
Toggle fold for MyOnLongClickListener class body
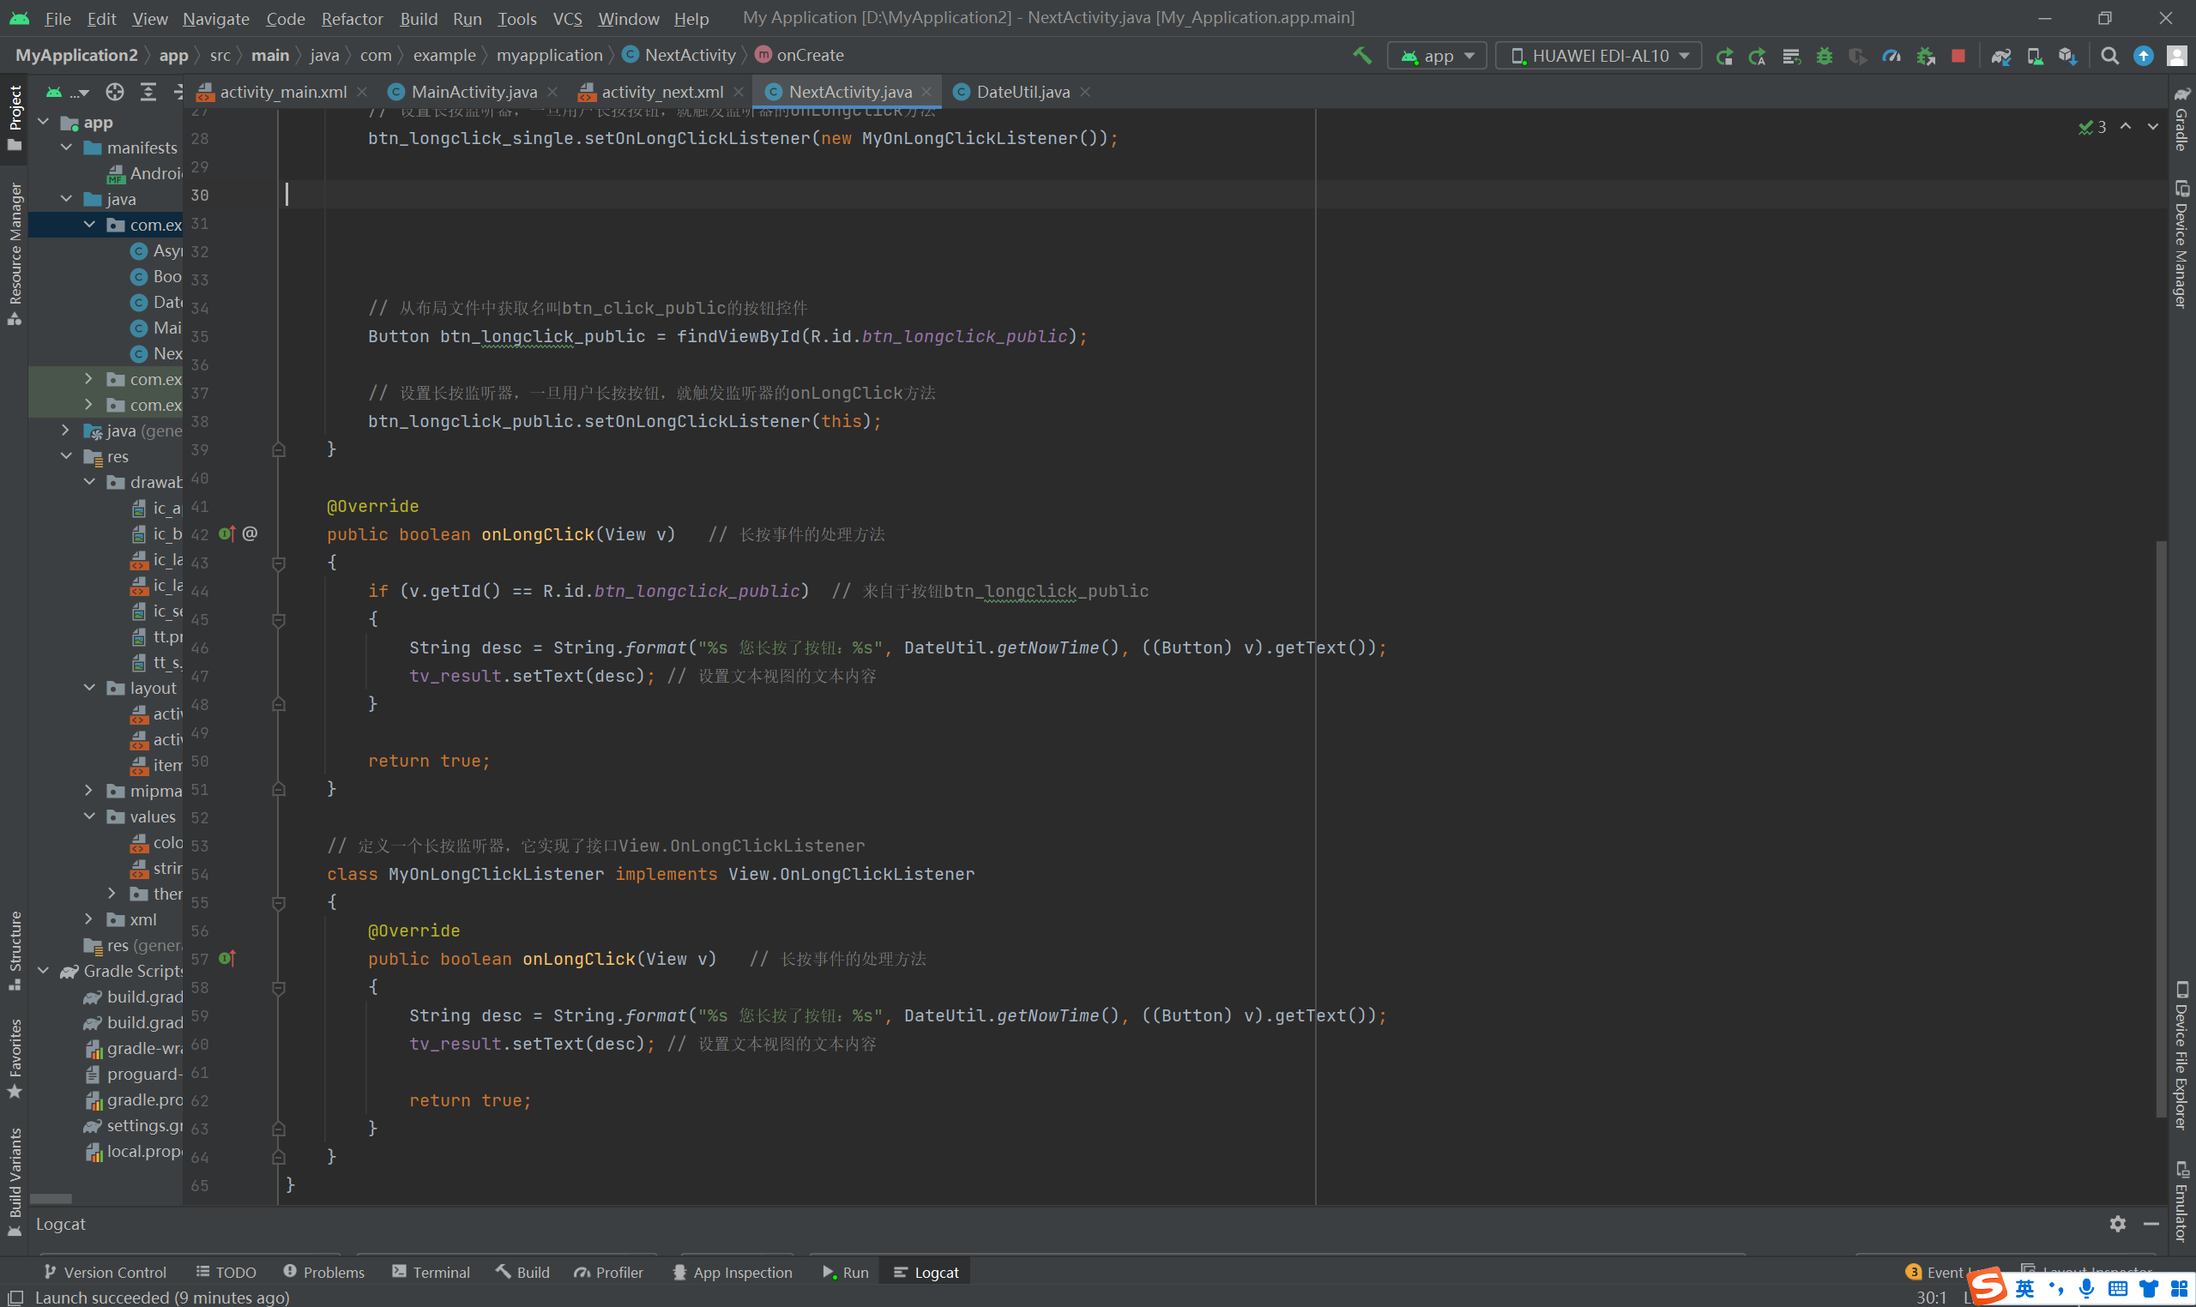pos(278,903)
